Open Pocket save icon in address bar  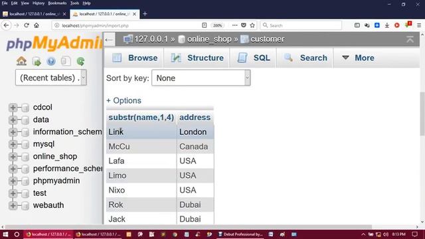[244, 25]
